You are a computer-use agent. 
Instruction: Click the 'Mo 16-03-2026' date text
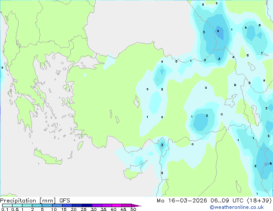click(x=182, y=201)
